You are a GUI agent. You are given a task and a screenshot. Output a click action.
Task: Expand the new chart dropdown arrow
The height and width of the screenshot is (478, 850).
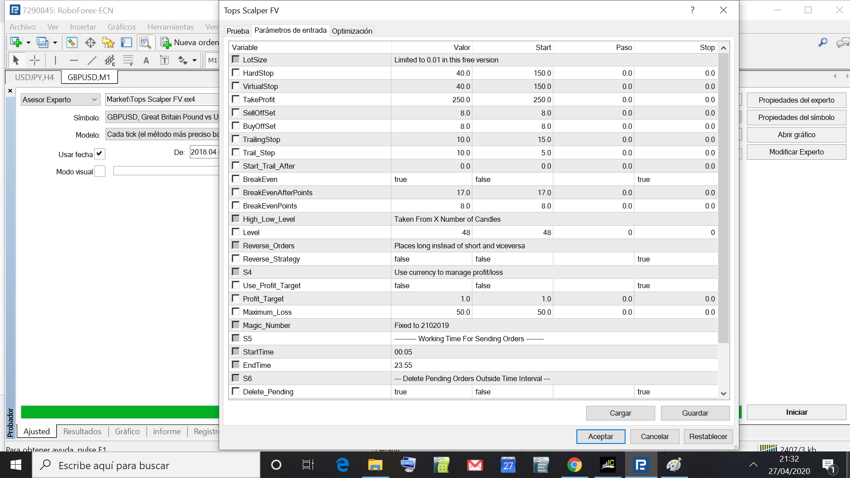28,43
